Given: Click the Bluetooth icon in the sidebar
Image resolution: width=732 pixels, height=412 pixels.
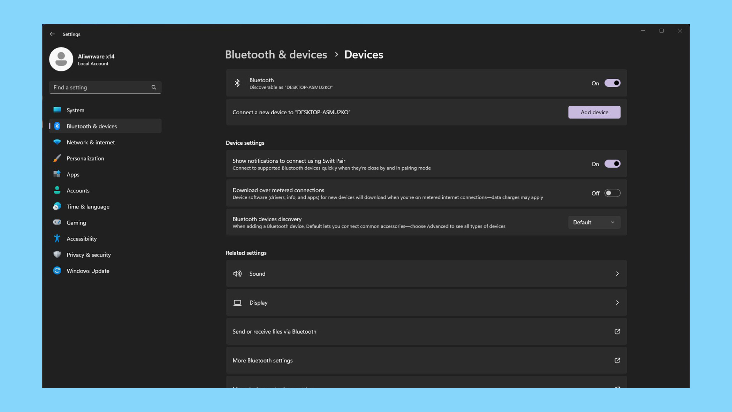Looking at the screenshot, I should tap(57, 126).
